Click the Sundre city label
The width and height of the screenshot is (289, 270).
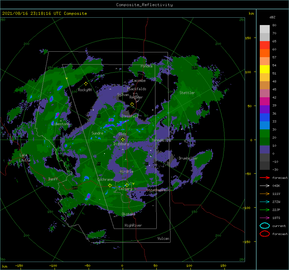click(97, 133)
